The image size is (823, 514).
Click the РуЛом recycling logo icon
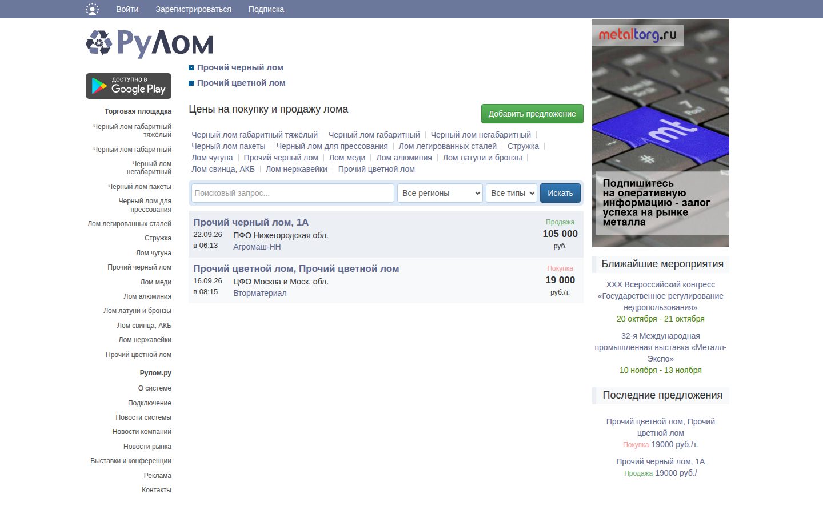[99, 43]
